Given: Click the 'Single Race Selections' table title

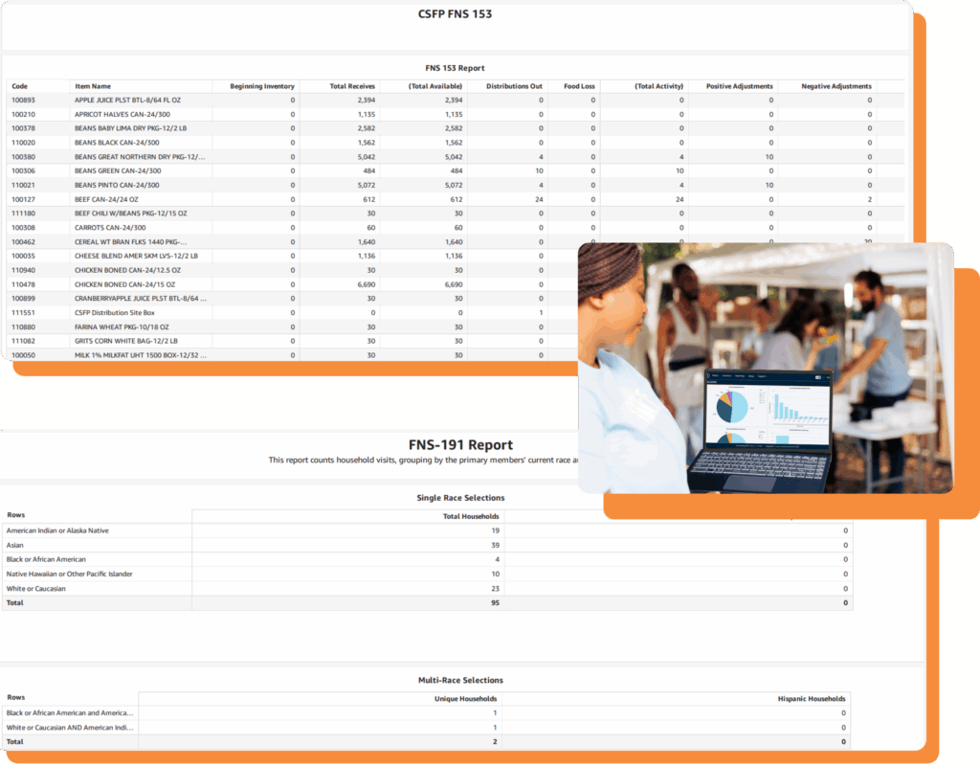Looking at the screenshot, I should tap(460, 498).
